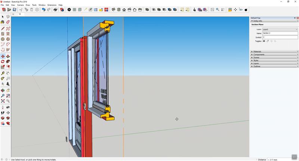Select the Move tool in left toolbar
The height and width of the screenshot is (161, 299).
[3, 56]
